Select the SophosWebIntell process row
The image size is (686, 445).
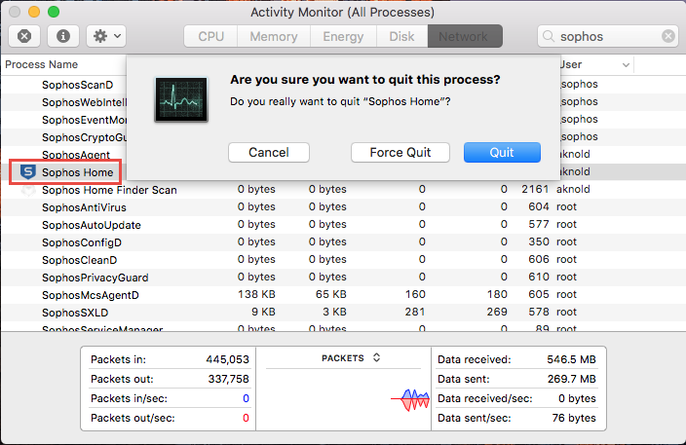click(x=84, y=102)
